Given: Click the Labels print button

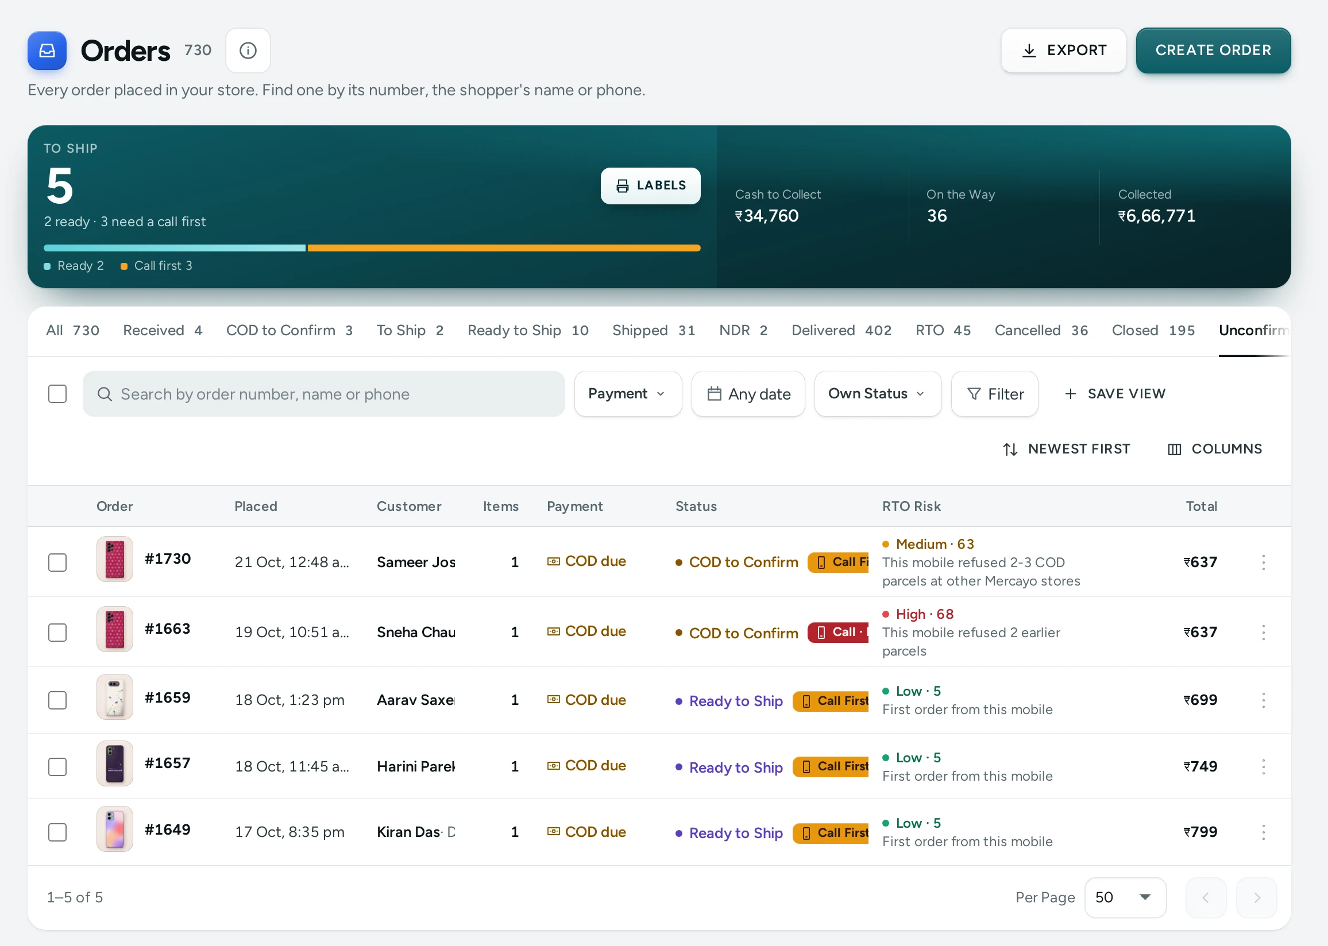Looking at the screenshot, I should (x=650, y=186).
